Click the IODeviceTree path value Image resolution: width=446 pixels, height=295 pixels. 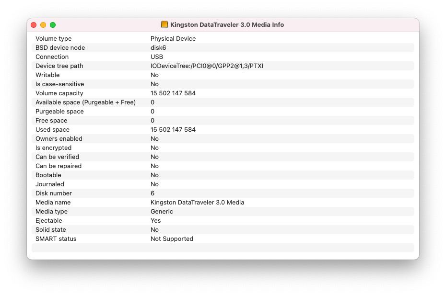point(207,66)
